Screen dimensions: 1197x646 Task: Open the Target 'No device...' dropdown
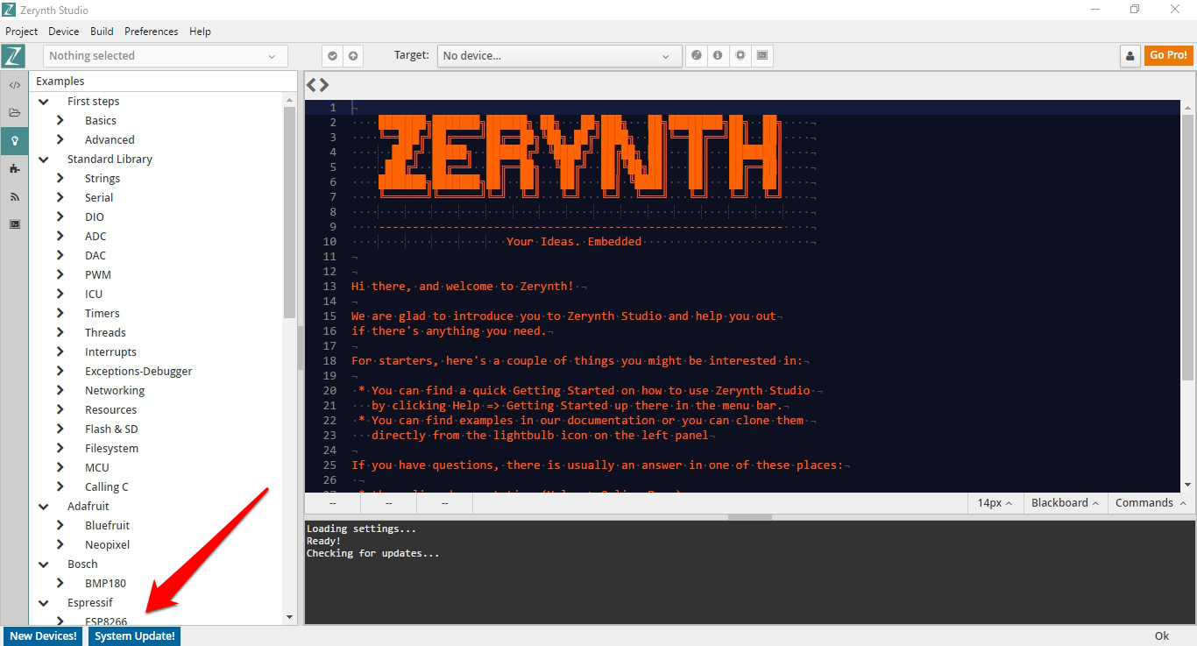pyautogui.click(x=559, y=56)
